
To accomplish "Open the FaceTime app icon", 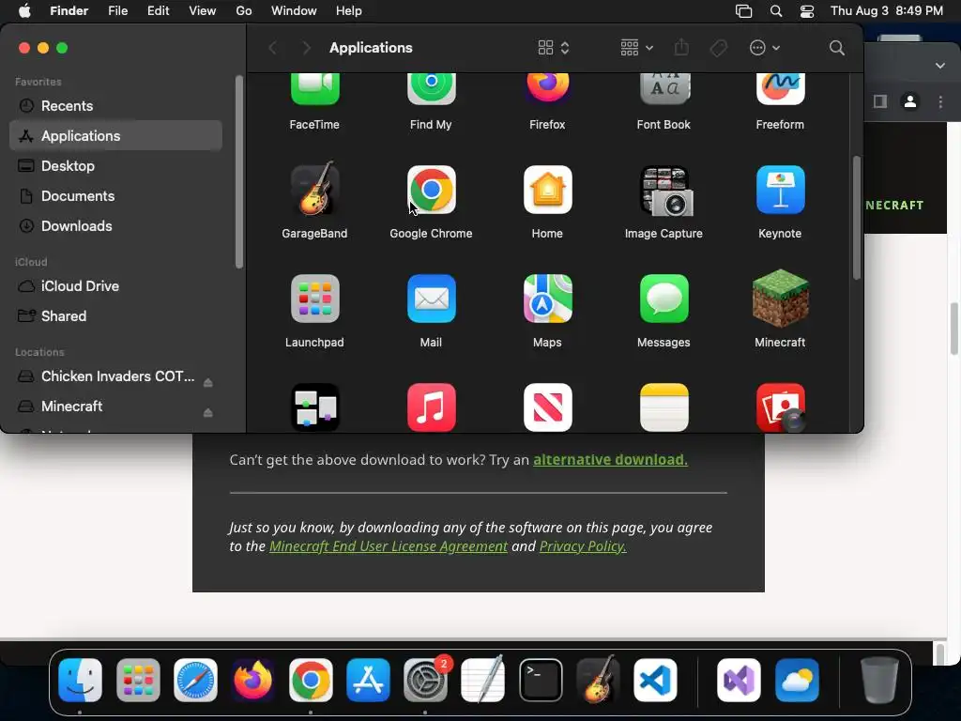I will pyautogui.click(x=314, y=89).
